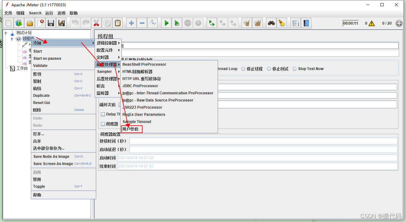
Task: Click the yellow warning triangle log icon
Action: (x=371, y=23)
